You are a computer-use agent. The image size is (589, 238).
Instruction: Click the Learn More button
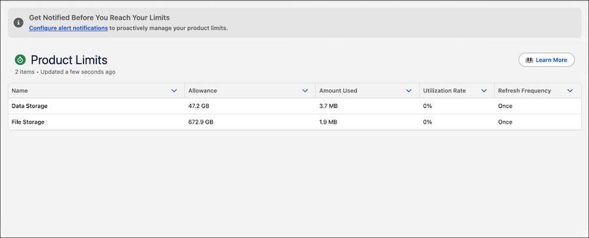[x=546, y=59]
